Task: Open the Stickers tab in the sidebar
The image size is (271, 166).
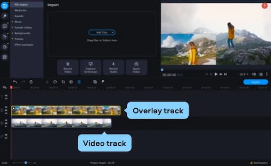Action: pyautogui.click(x=5, y=47)
